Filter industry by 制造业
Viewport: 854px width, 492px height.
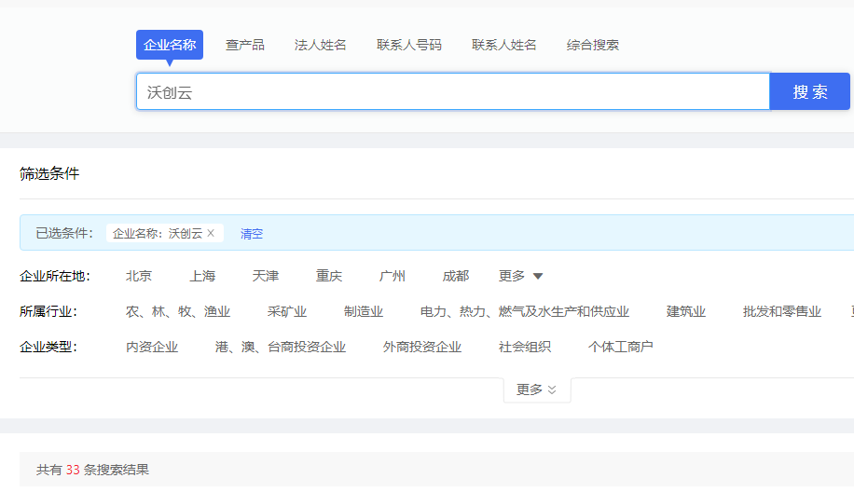tap(364, 311)
